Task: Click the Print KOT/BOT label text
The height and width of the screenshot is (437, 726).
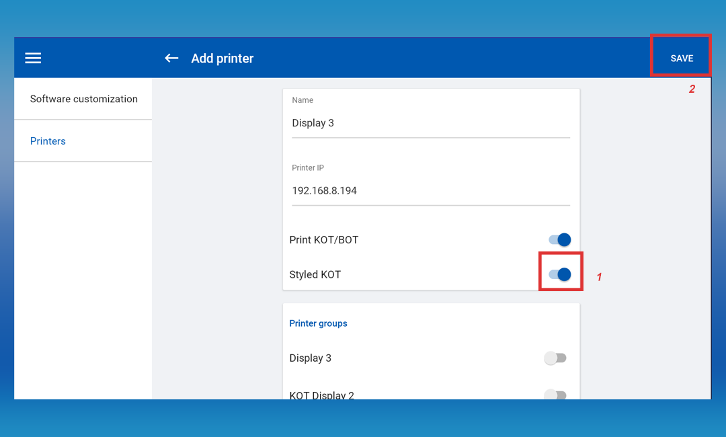Action: [323, 240]
